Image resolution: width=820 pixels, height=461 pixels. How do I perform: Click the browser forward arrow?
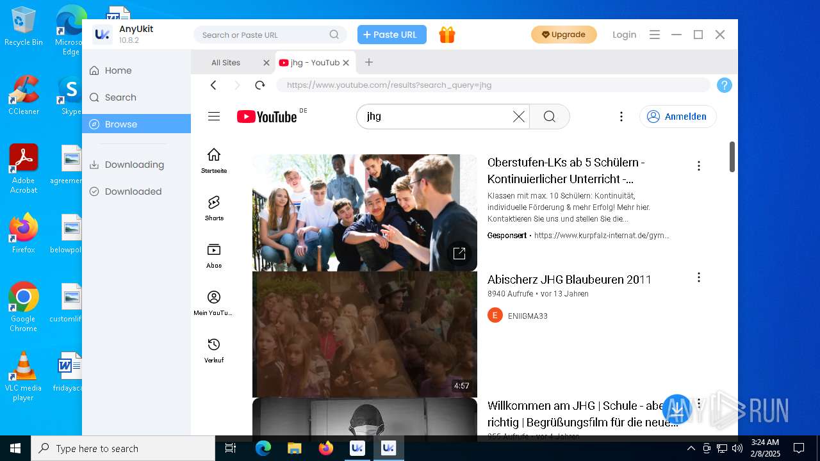coord(237,85)
